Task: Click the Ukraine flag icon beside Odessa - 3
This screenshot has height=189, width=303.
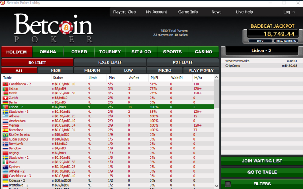Action: click(x=5, y=180)
